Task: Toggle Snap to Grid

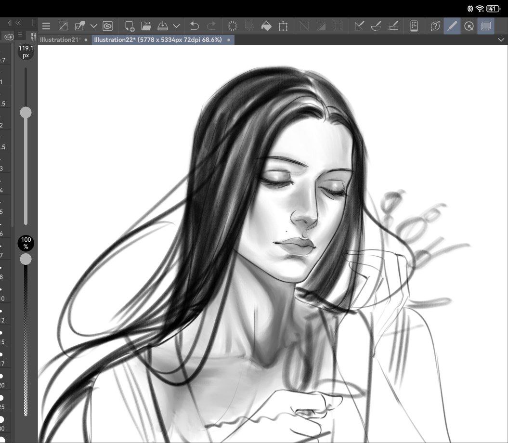Action: [393, 26]
